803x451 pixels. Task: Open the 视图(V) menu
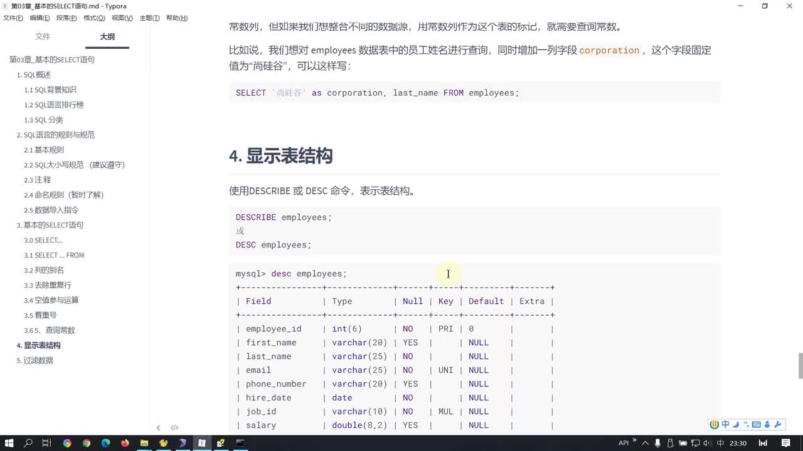point(122,18)
